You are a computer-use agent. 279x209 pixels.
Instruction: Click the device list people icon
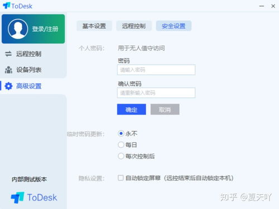pos(8,70)
